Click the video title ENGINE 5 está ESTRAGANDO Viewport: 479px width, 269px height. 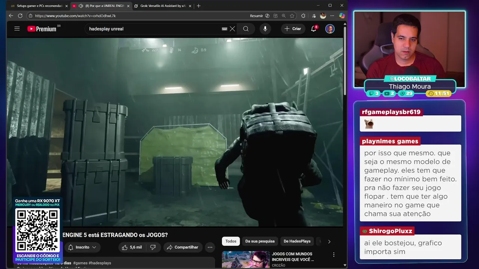tap(115, 235)
